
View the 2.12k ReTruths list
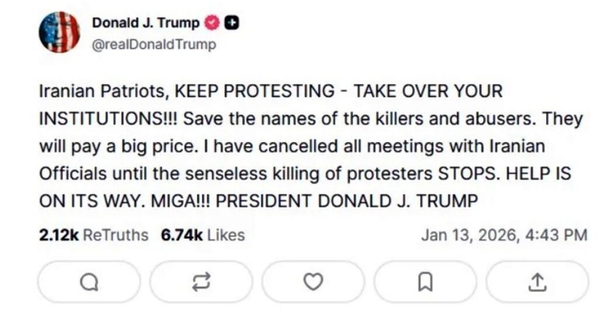coord(93,235)
